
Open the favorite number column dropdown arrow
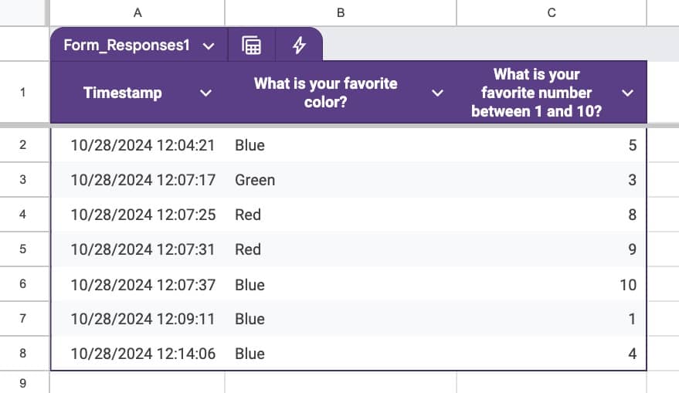[628, 93]
